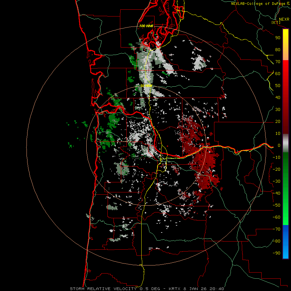Click the 80 value on the velocity scale
Image resolution: width=291 pixels, height=291 pixels.
coord(278,50)
